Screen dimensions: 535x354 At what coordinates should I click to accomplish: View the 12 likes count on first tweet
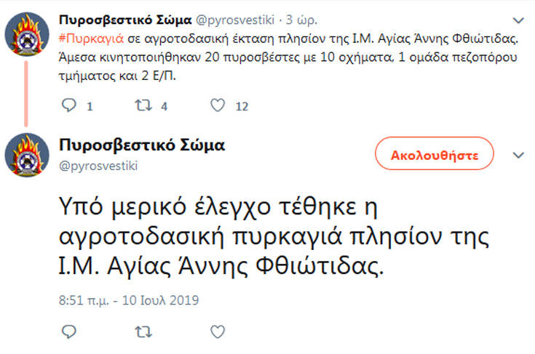[242, 106]
